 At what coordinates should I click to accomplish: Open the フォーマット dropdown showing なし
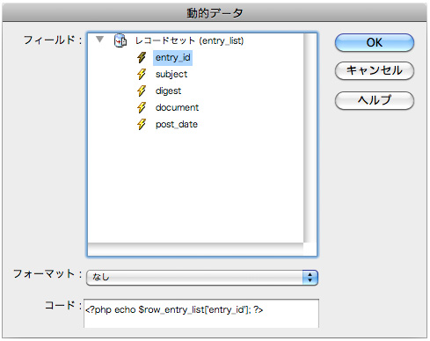point(202,278)
